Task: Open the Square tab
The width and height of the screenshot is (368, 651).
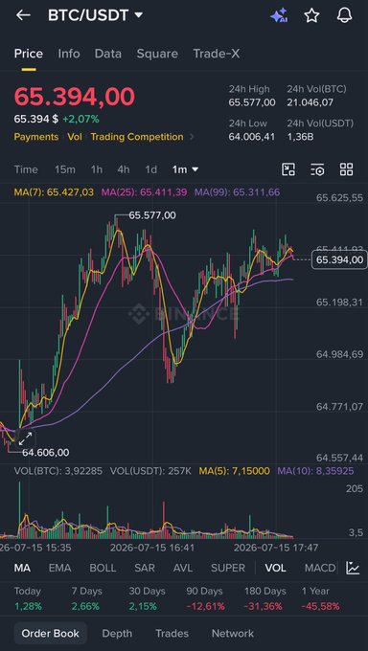Action: coord(157,54)
